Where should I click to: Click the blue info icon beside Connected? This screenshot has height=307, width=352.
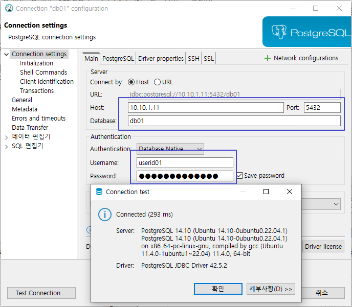pyautogui.click(x=104, y=215)
